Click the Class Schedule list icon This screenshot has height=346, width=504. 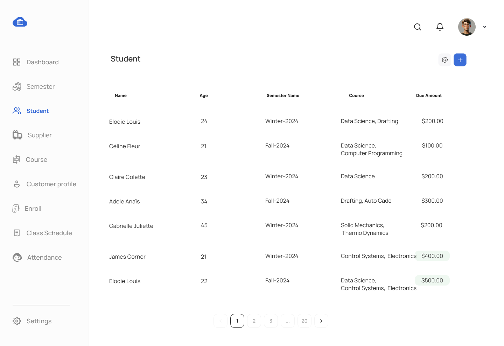coord(17,233)
